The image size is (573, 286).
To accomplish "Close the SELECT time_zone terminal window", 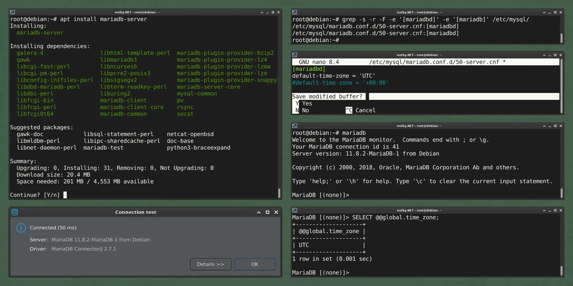I will pyautogui.click(x=561, y=211).
